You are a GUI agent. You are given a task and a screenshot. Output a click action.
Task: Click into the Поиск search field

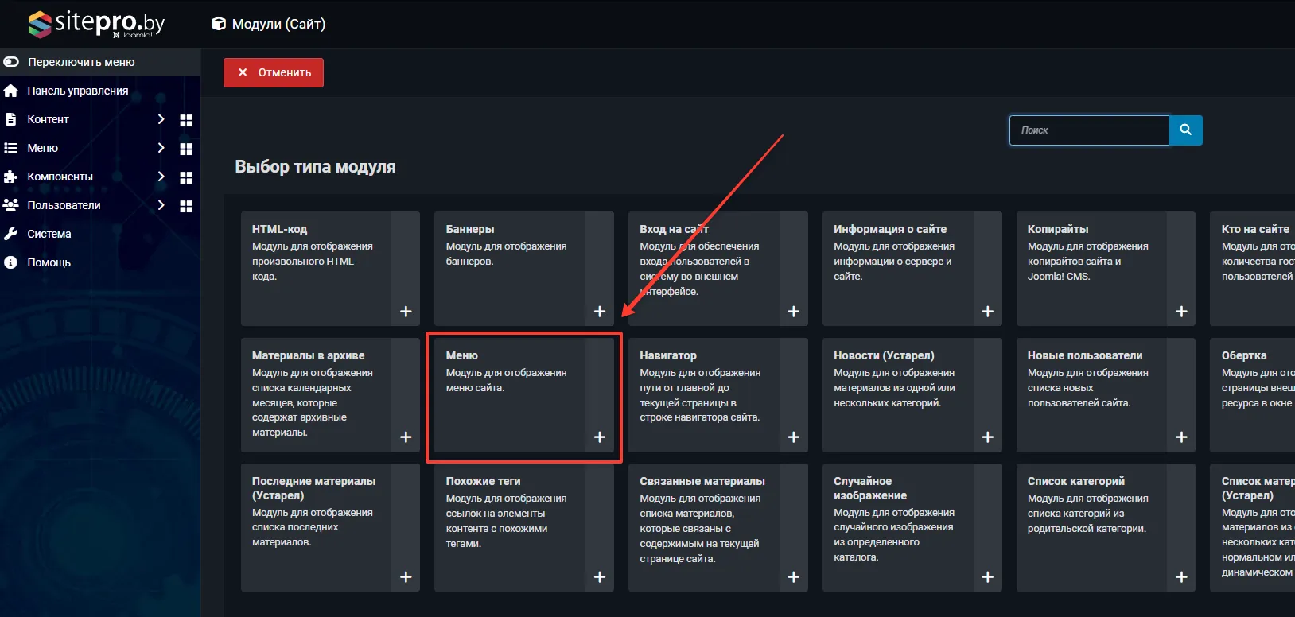click(x=1088, y=130)
